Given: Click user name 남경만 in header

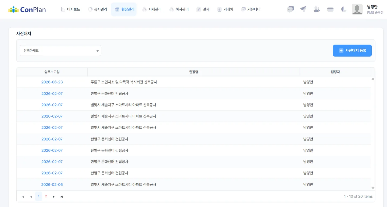Looking at the screenshot, I should (372, 7).
